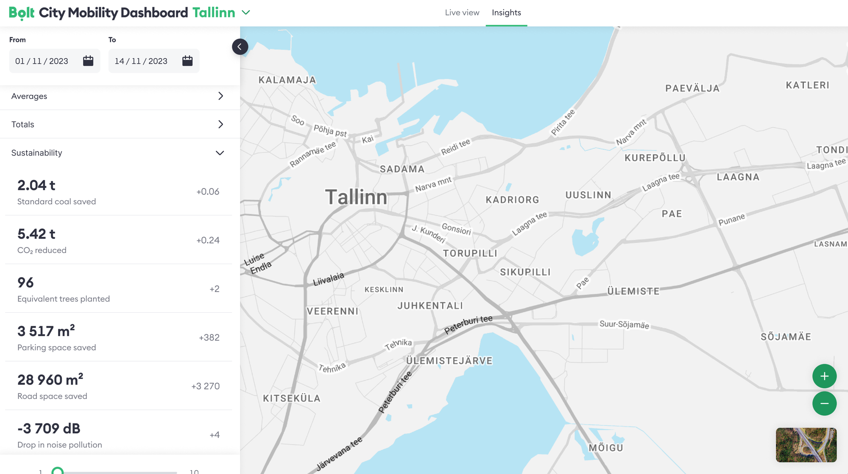Screen dimensions: 848x474
Task: Click the KALAMAJA district label on map
Action: [x=287, y=80]
